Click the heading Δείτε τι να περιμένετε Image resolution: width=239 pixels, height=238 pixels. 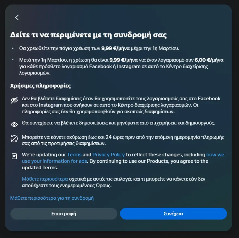(x=89, y=35)
